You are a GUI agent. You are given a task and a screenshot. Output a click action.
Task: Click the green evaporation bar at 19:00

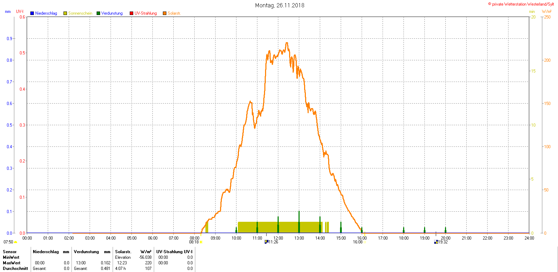click(424, 230)
